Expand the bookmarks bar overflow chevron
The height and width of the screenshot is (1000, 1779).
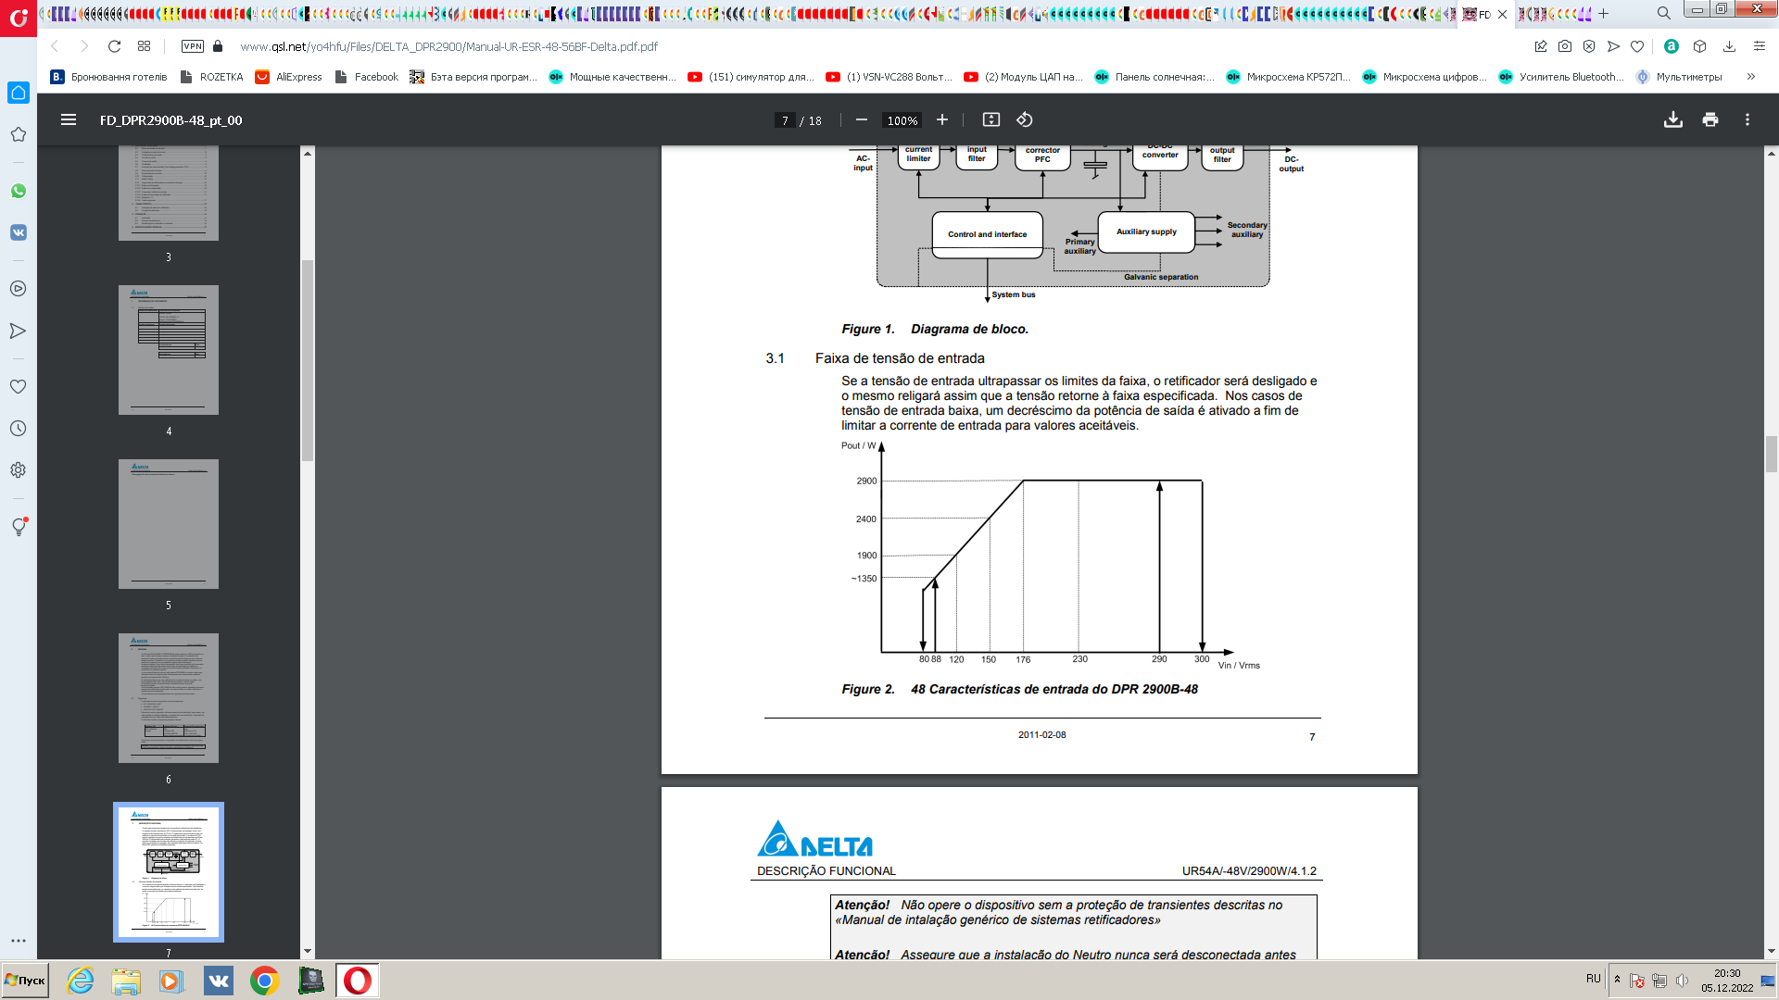1751,77
